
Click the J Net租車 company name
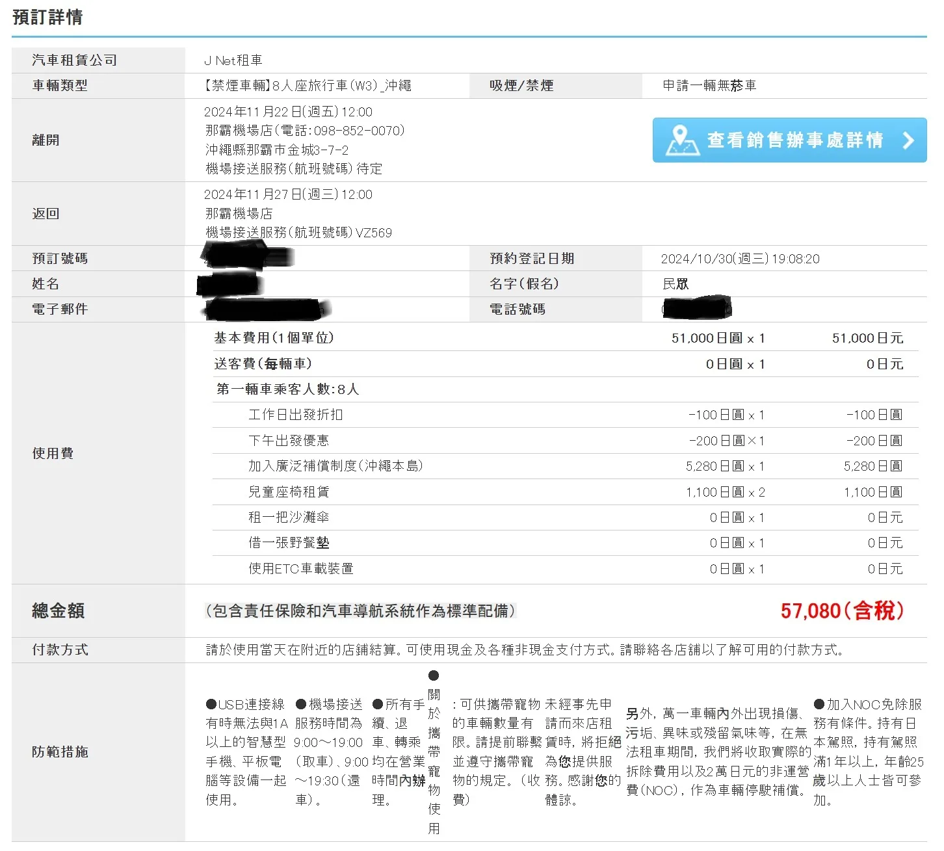pyautogui.click(x=233, y=60)
